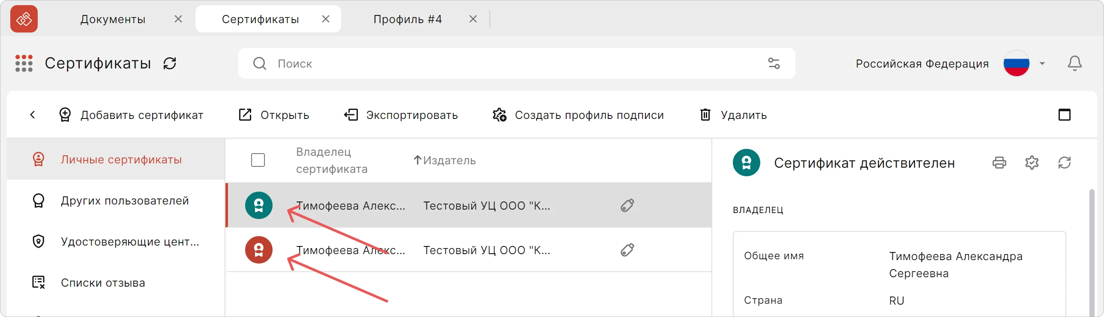The image size is (1104, 317).
Task: Open search filter settings icon
Action: [x=774, y=63]
